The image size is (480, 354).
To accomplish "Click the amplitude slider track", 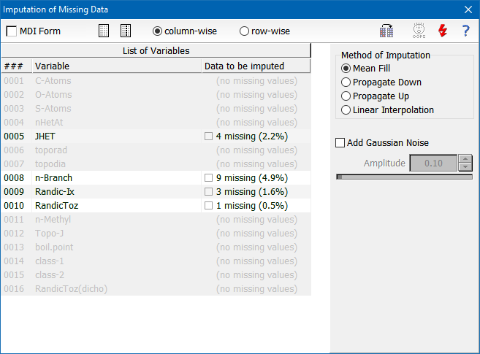I will pos(405,177).
